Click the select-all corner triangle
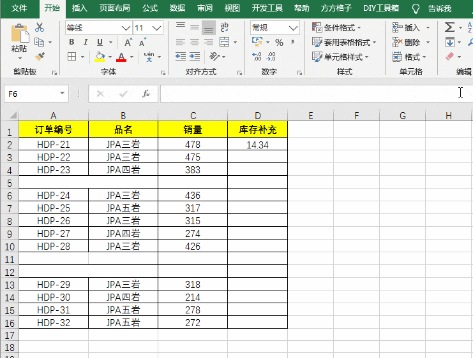Viewport: 473px width, 358px height. (13, 115)
